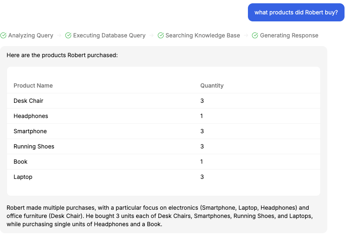Image resolution: width=347 pixels, height=234 pixels.
Task: Click the Generating Response checkmark icon
Action: tap(255, 35)
